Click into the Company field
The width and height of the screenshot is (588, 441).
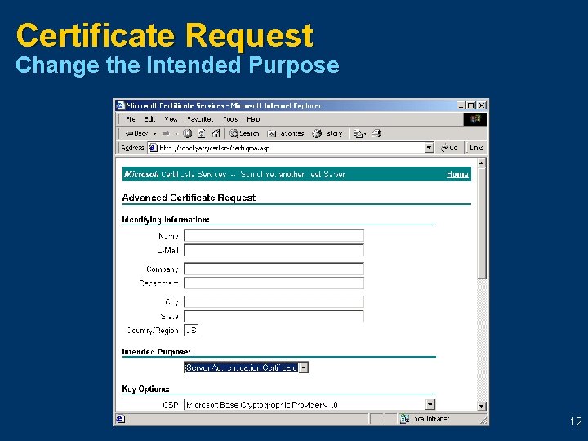pyautogui.click(x=274, y=269)
